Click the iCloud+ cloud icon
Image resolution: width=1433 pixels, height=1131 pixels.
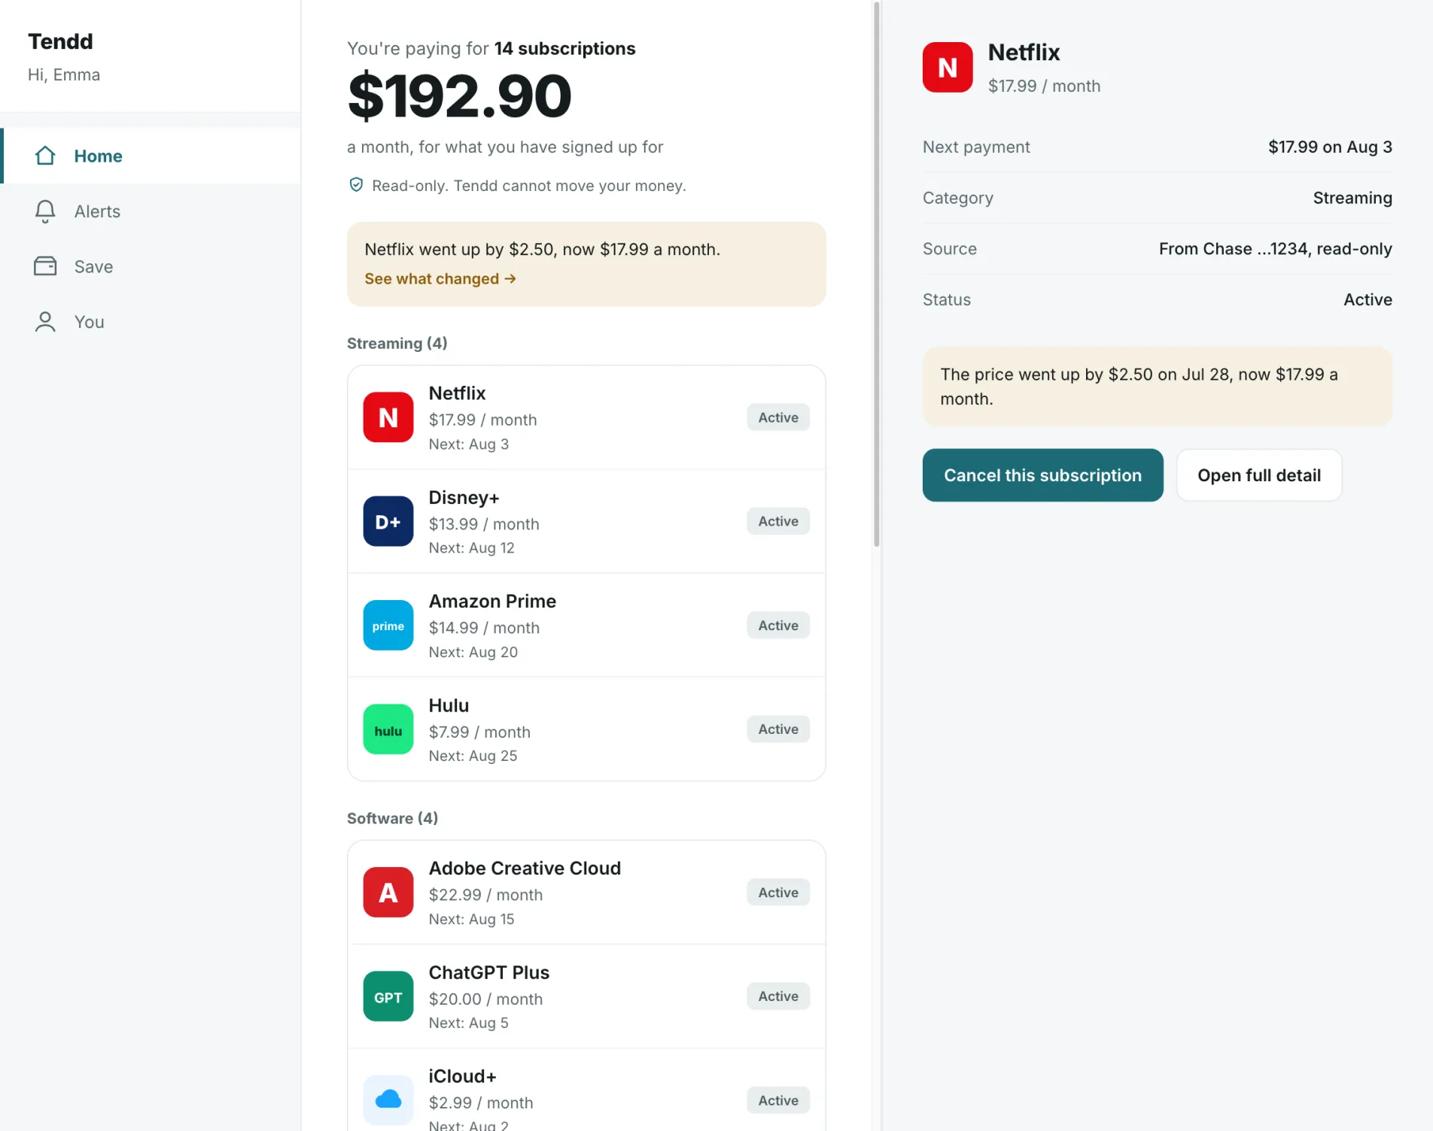click(388, 1100)
